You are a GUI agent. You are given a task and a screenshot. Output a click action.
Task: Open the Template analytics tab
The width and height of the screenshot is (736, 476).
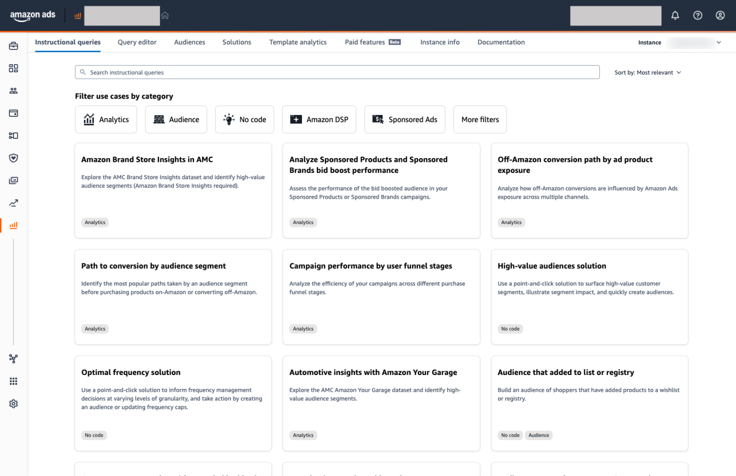coord(298,42)
